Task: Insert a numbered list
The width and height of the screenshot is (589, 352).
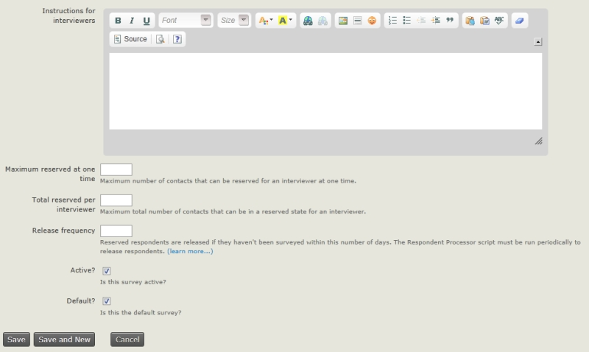Action: pos(393,21)
